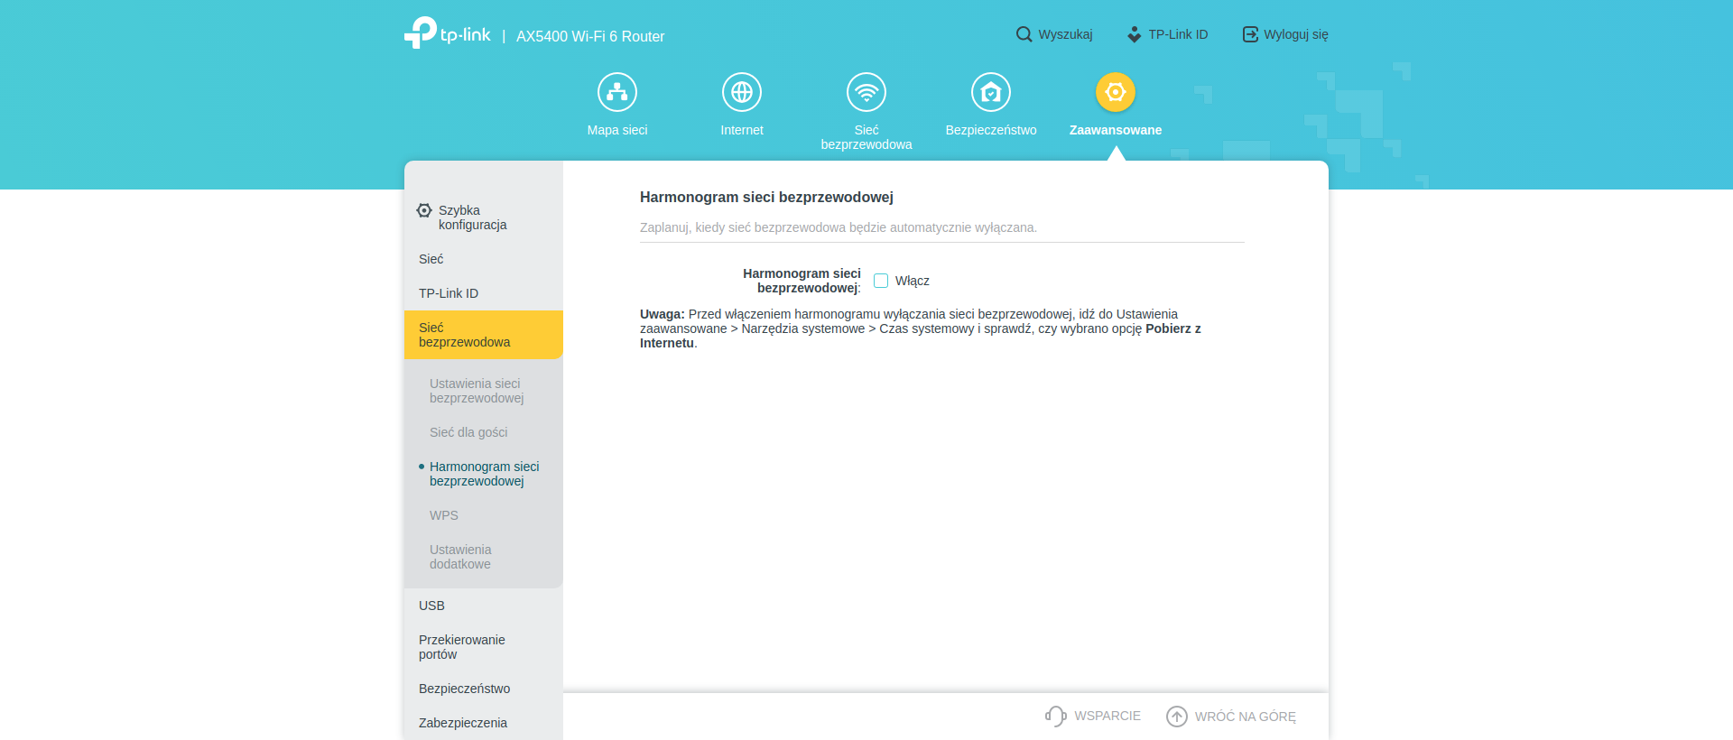Expand the Sieć sidebar section
This screenshot has width=1733, height=740.
click(x=431, y=259)
